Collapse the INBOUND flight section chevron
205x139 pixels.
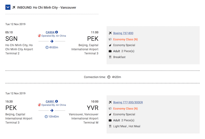coord(8,7)
